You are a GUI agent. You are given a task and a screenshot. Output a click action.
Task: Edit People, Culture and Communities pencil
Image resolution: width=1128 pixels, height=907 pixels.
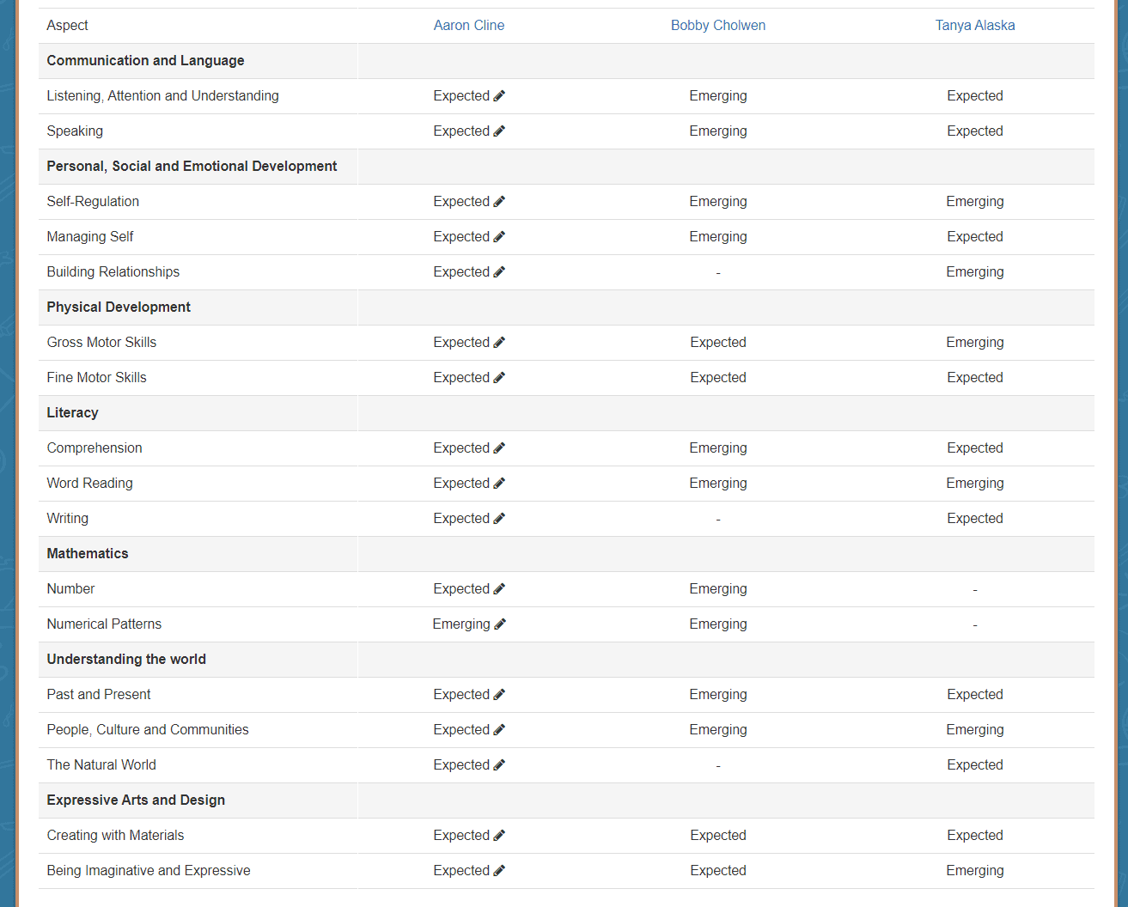click(499, 730)
